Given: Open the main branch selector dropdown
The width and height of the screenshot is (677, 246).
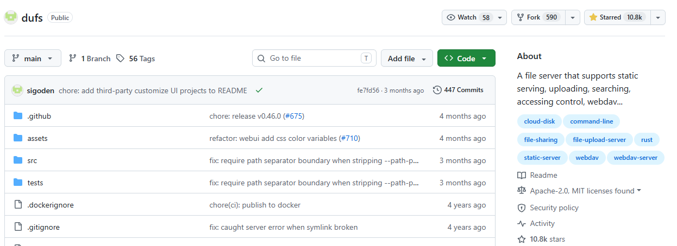Looking at the screenshot, I should pos(33,58).
